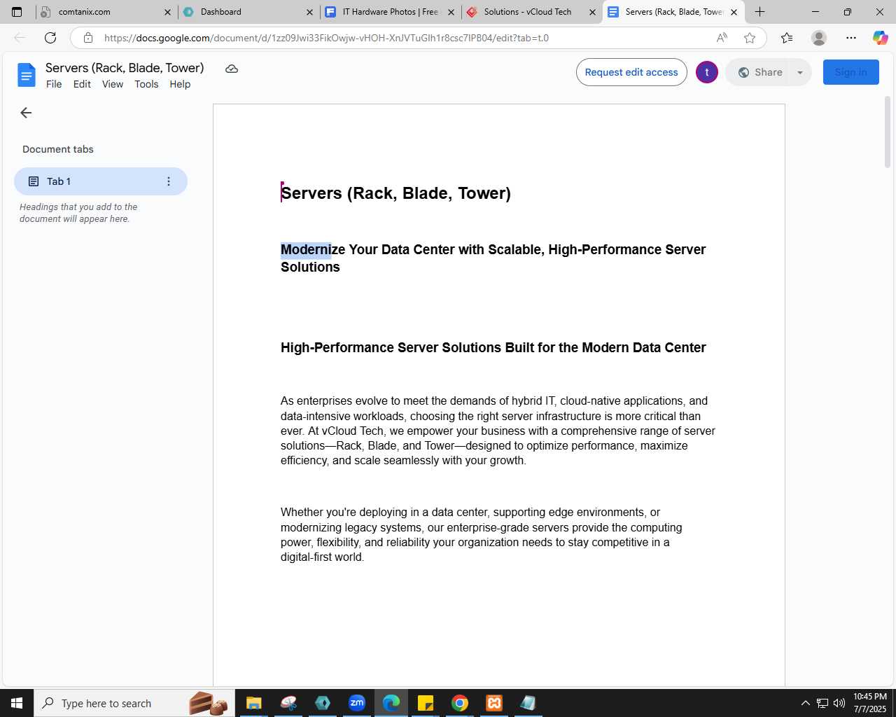Click document title 'Servers (Rack, Blade, Tower)'
This screenshot has width=896, height=717.
(125, 68)
